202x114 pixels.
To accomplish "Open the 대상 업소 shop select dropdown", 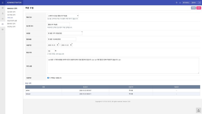I will tap(63, 16).
